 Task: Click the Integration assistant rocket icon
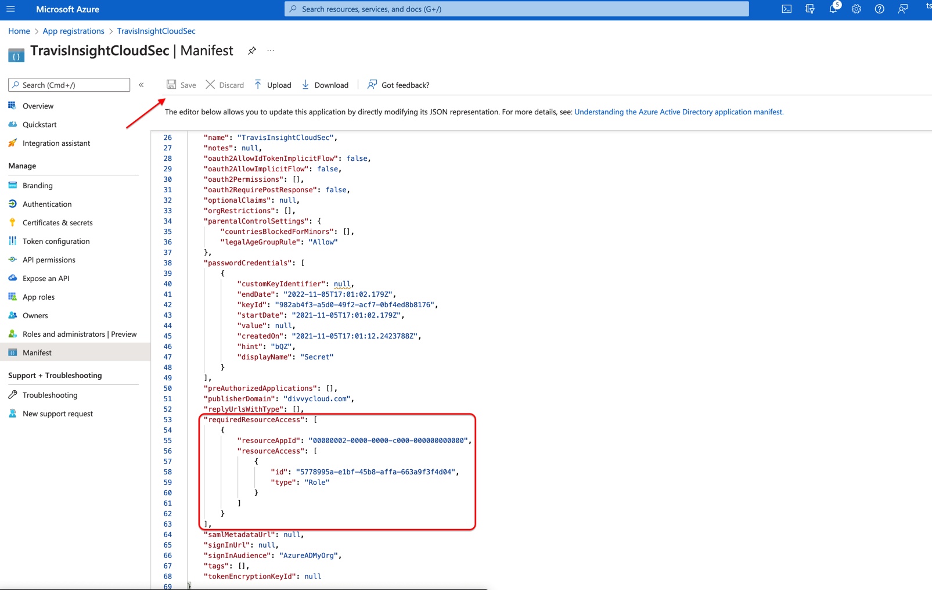tap(12, 143)
